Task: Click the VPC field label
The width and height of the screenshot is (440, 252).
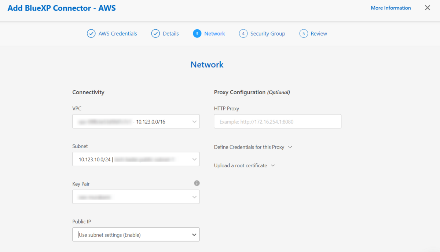Action: 77,109
